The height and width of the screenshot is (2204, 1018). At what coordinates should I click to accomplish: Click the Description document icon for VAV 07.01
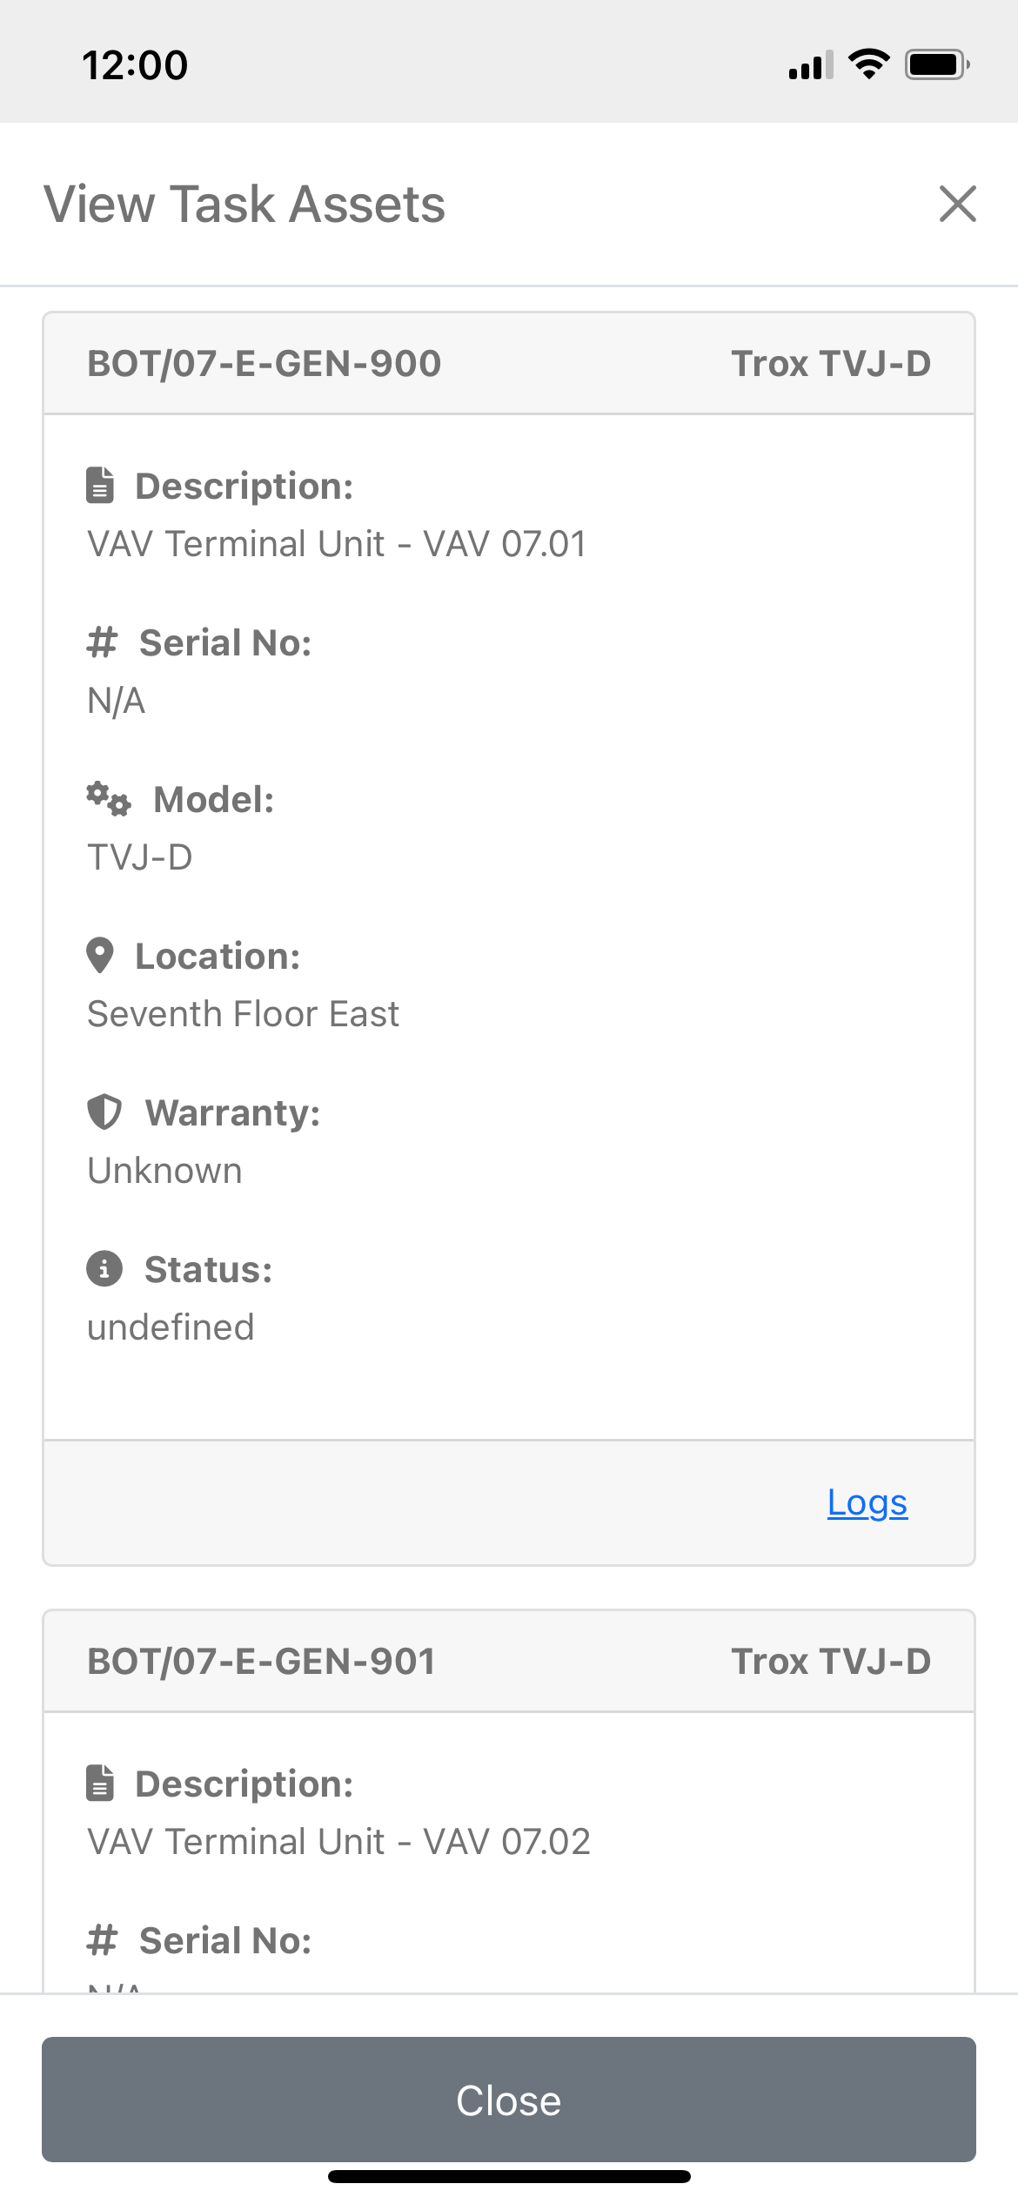tap(100, 486)
